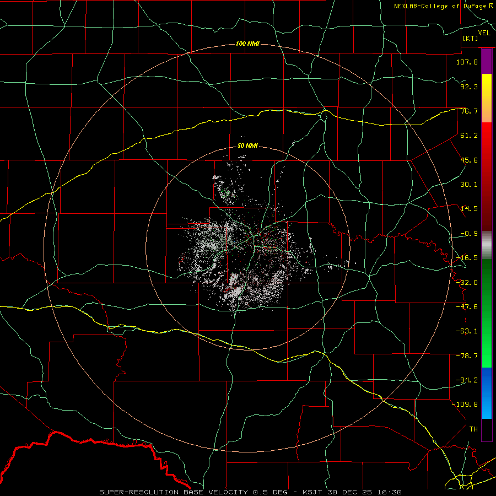The image size is (496, 496).
Task: Click the -16.5 velocity scale value
Action: click(x=467, y=258)
